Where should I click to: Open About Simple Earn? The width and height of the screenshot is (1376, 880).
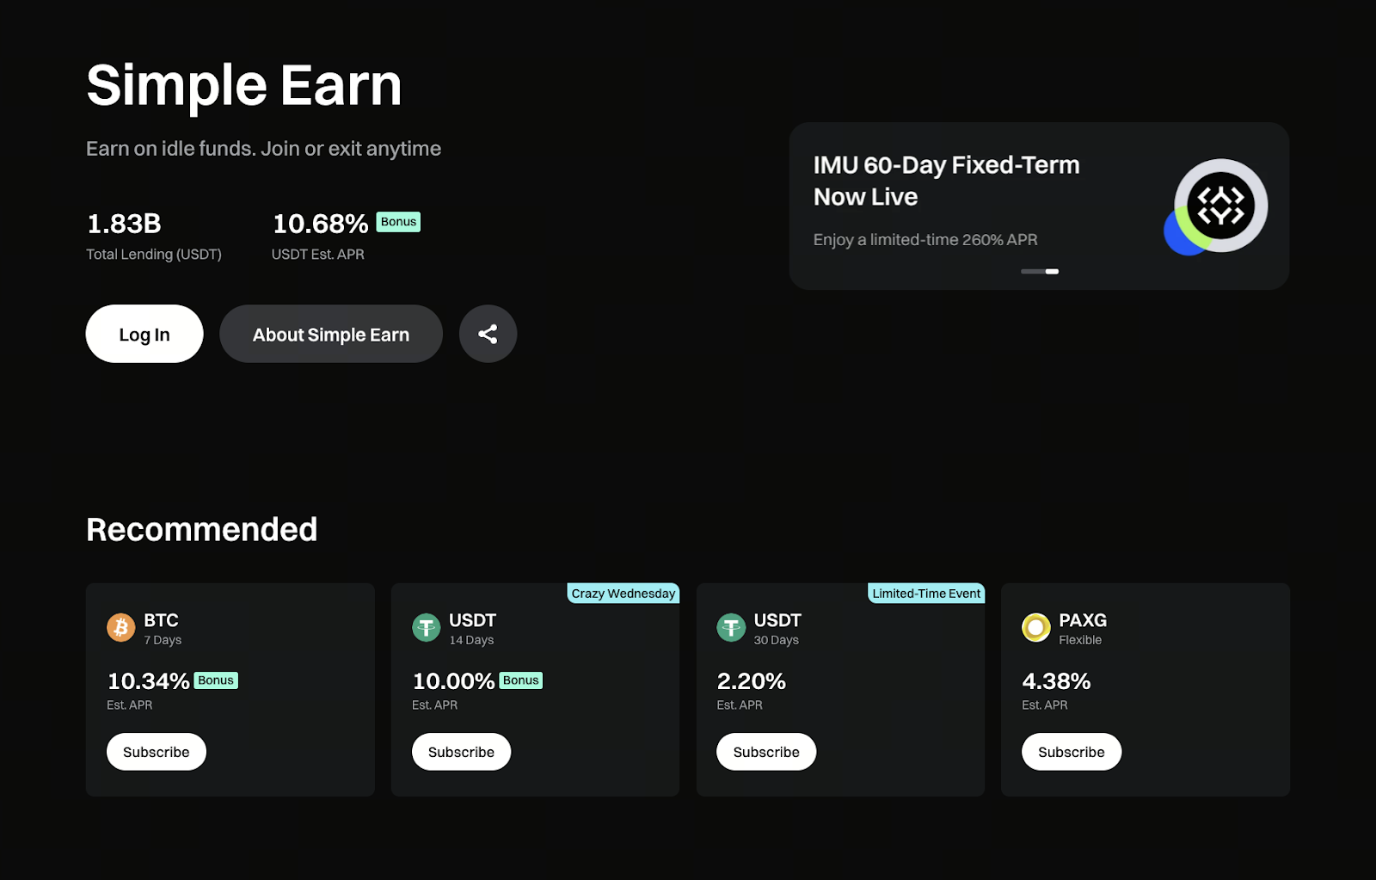tap(331, 334)
